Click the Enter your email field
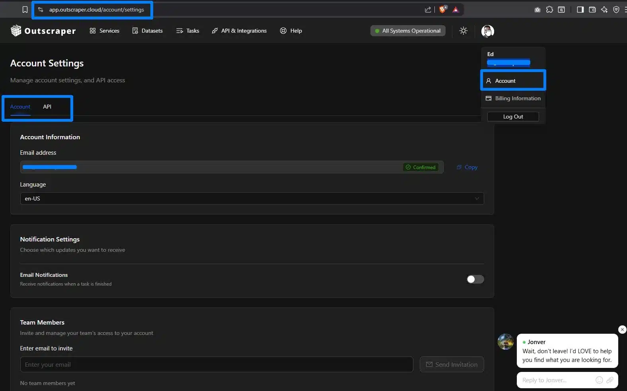 [x=216, y=364]
